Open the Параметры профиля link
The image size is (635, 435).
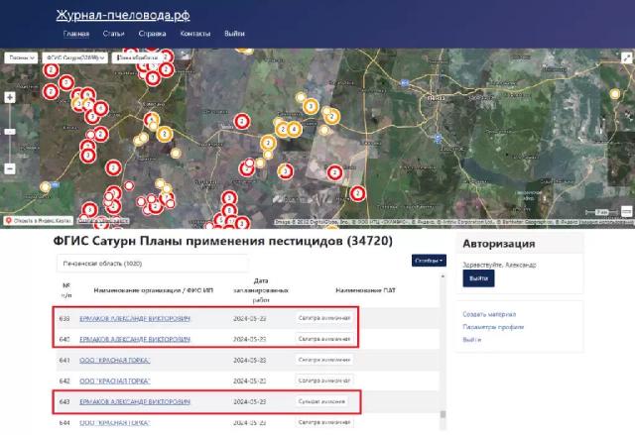(491, 327)
